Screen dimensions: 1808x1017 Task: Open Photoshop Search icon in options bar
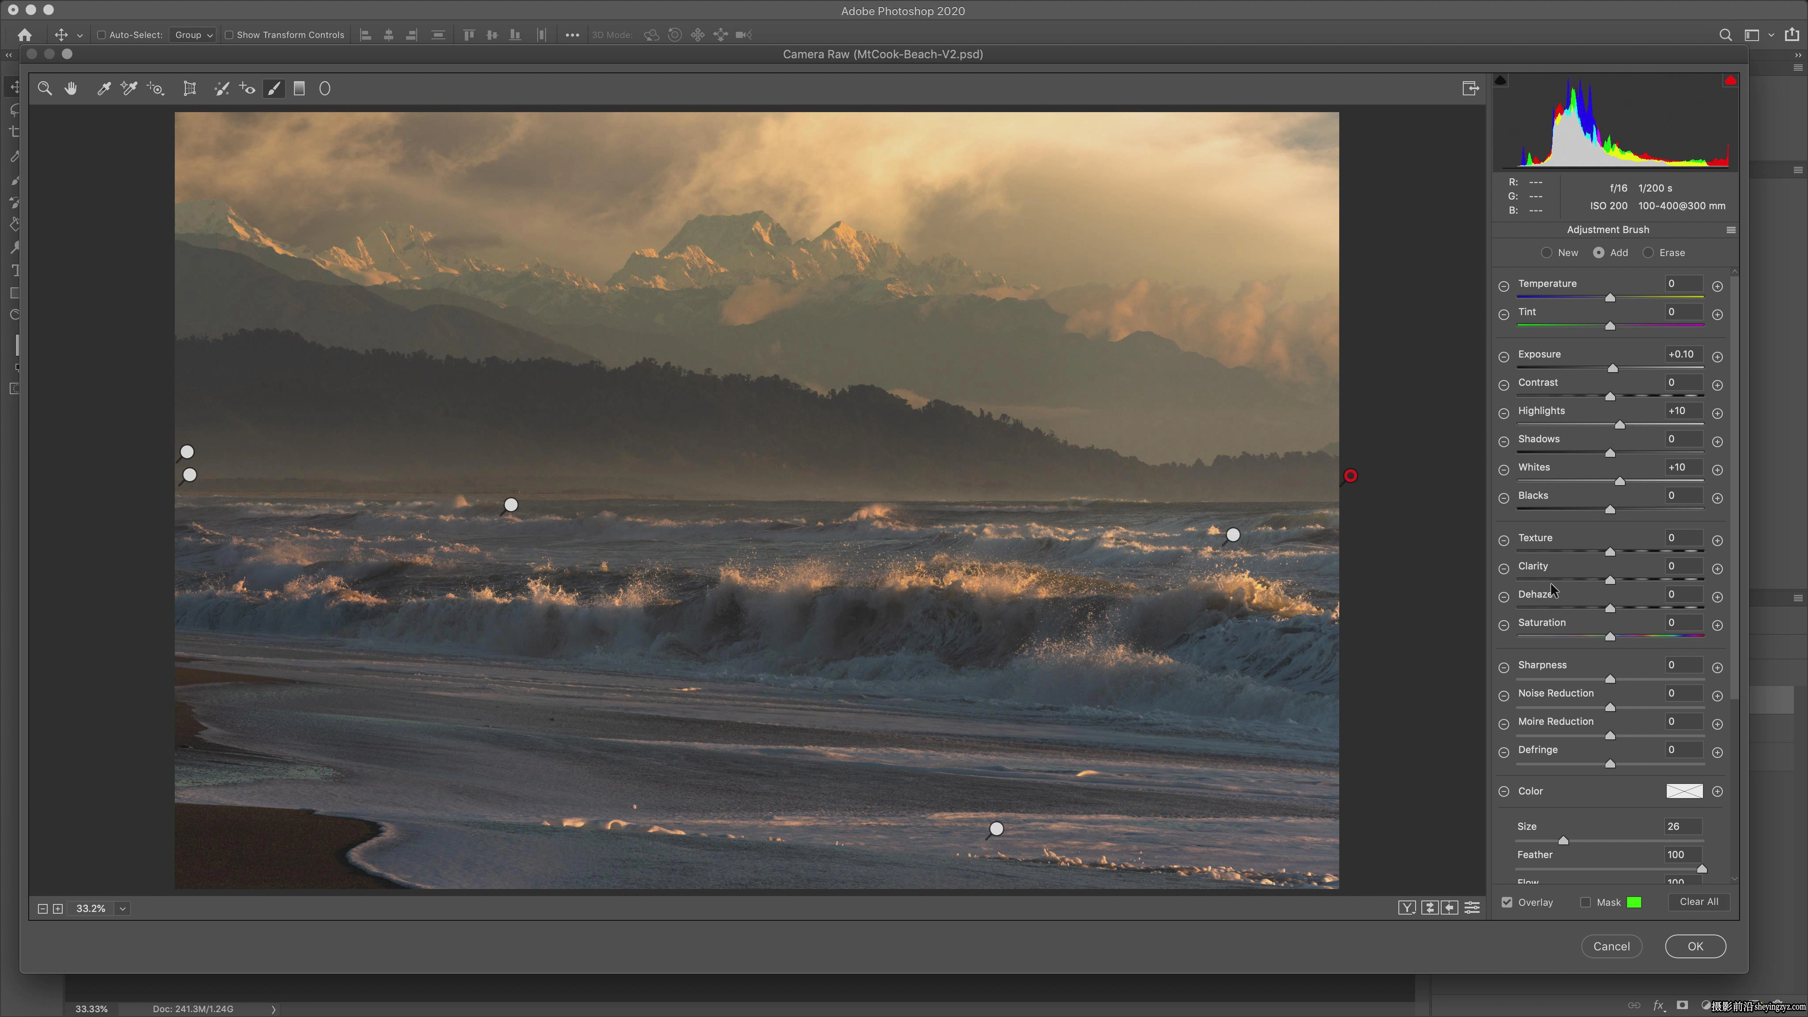coord(1725,34)
